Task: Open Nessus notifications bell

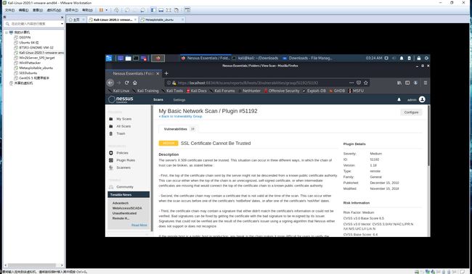Action: pos(399,99)
